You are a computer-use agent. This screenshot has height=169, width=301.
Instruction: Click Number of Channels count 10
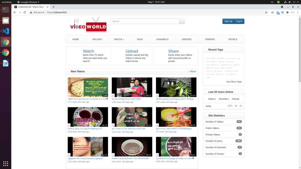pyautogui.click(x=240, y=147)
